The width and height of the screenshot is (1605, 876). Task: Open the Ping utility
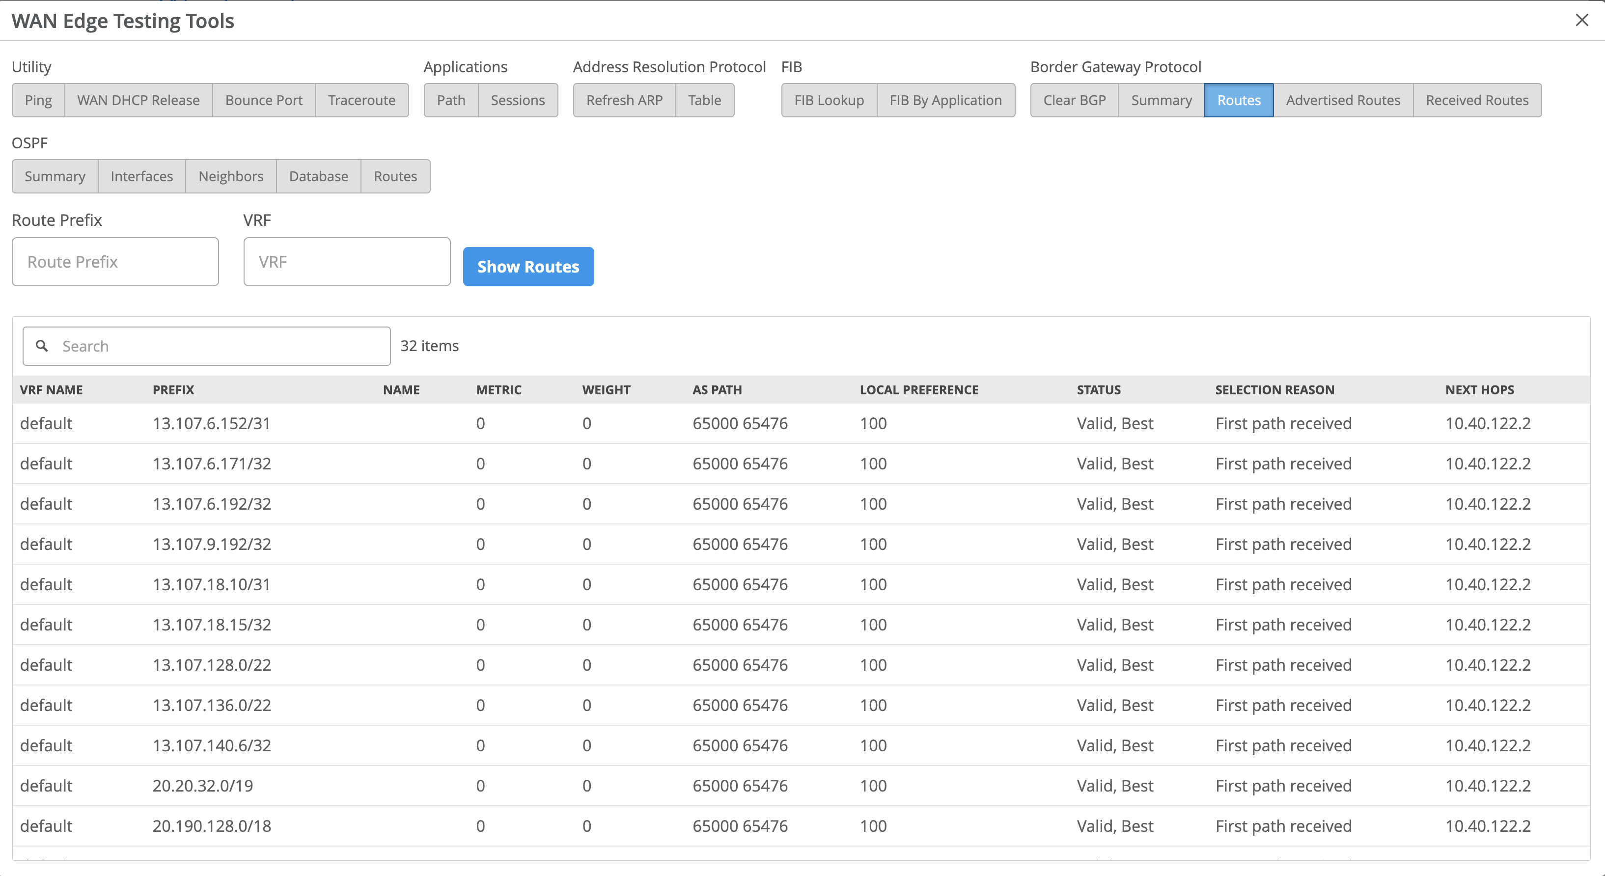(38, 100)
